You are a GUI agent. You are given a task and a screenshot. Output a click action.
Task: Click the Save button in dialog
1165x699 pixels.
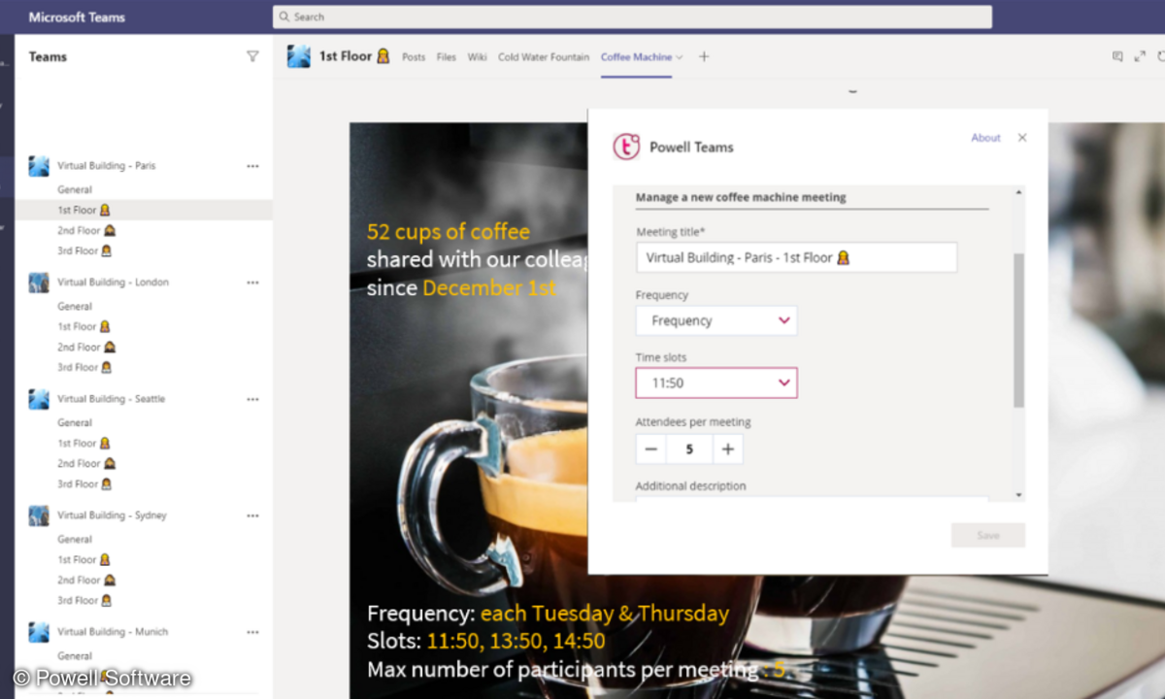tap(988, 535)
